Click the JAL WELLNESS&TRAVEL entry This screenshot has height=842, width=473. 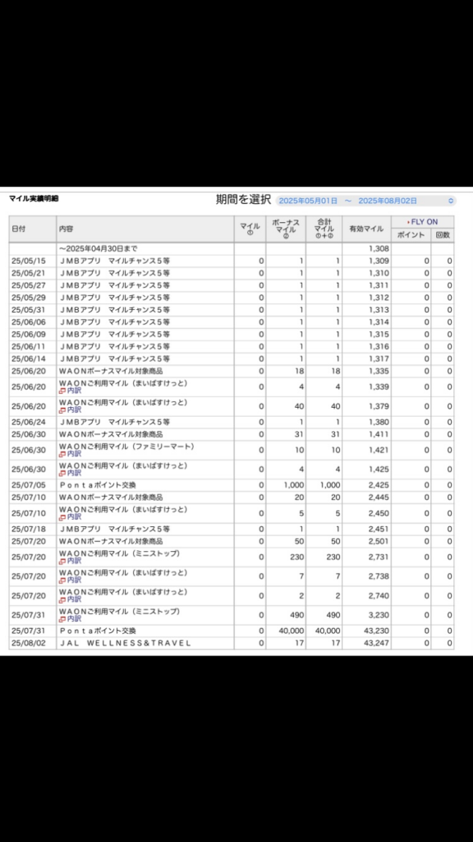point(125,643)
